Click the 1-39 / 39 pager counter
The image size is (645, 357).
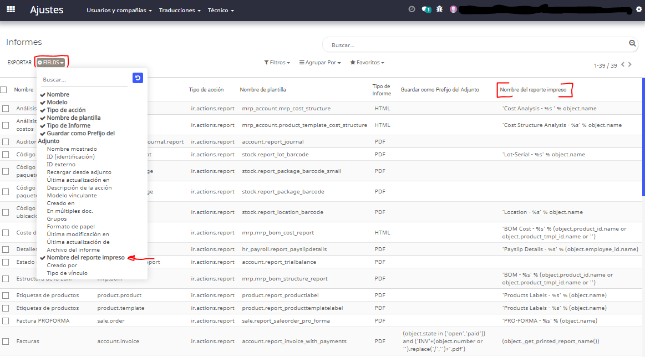pos(606,66)
